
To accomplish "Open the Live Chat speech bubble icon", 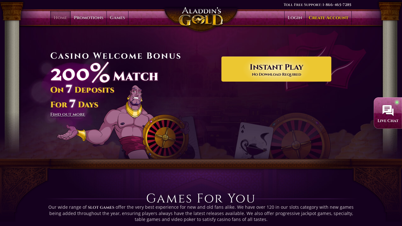I will click(x=388, y=110).
